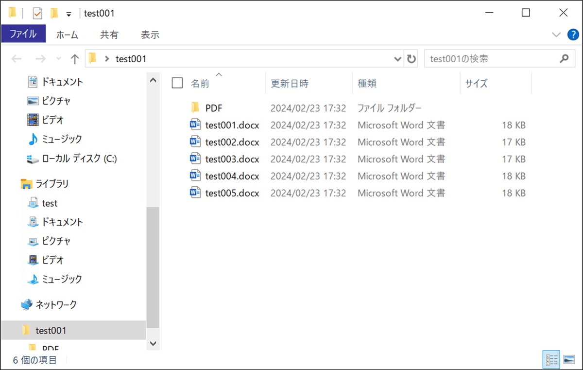Open the address bar history dropdown
This screenshot has height=370, width=583.
pyautogui.click(x=397, y=59)
